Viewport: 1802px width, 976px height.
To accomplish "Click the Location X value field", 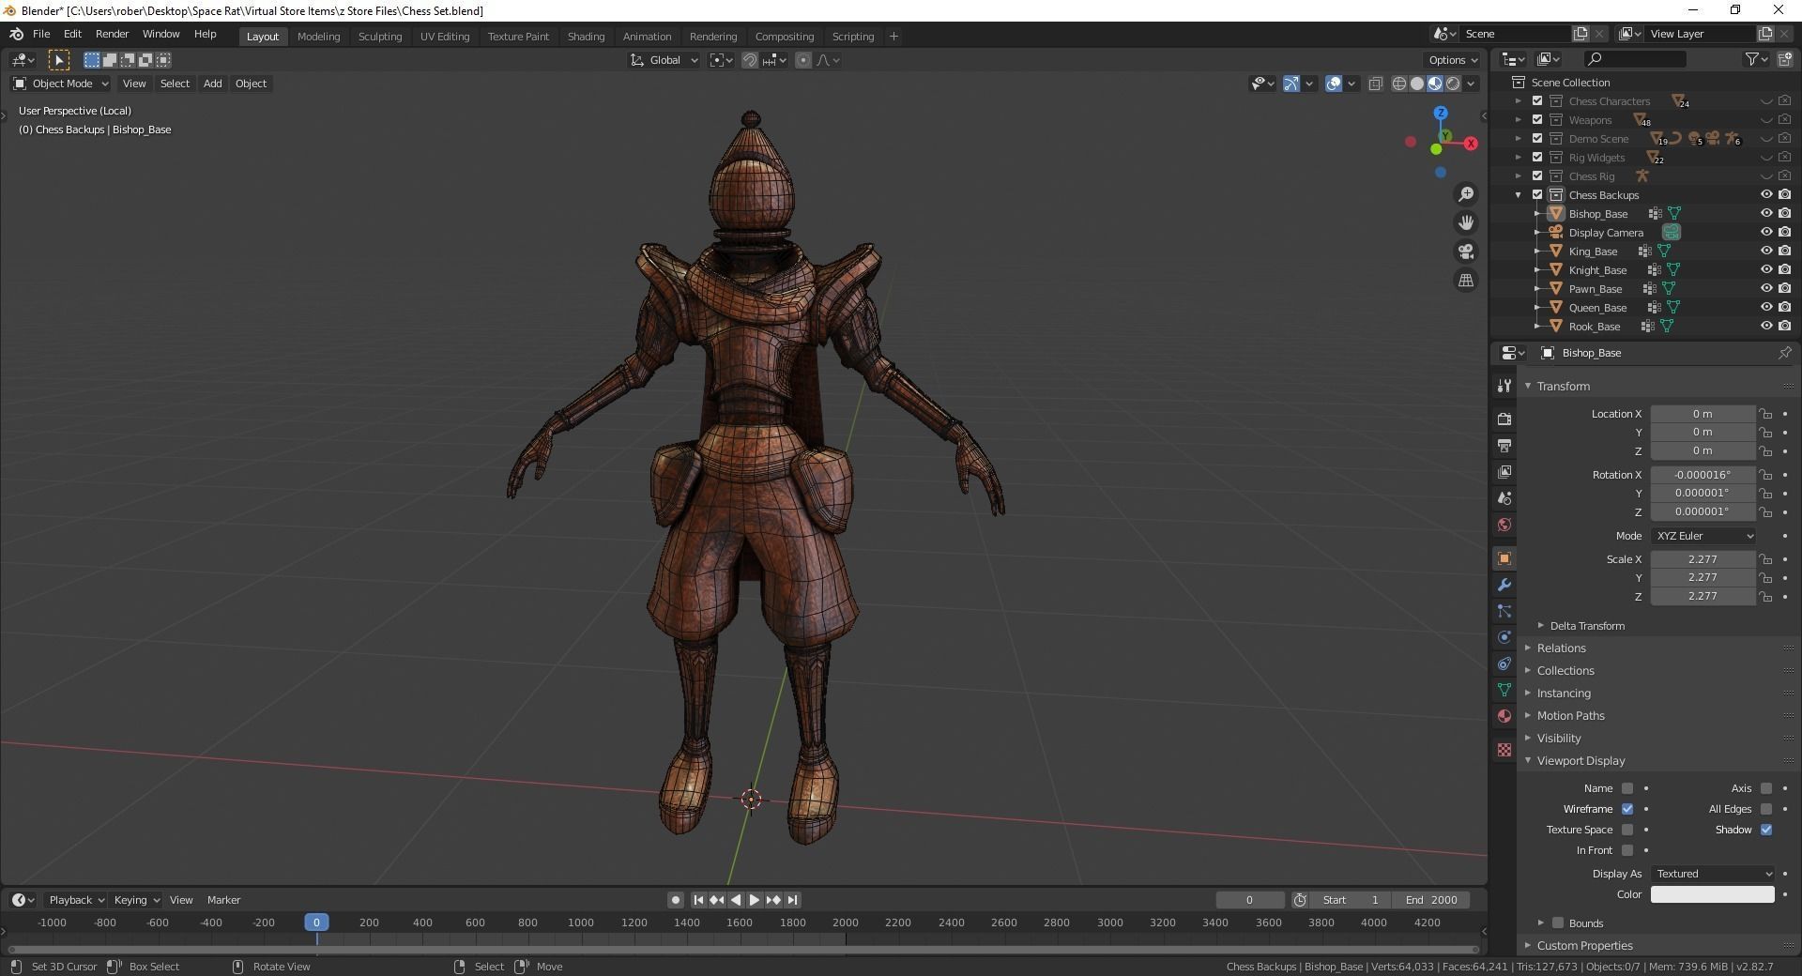I will click(1702, 414).
